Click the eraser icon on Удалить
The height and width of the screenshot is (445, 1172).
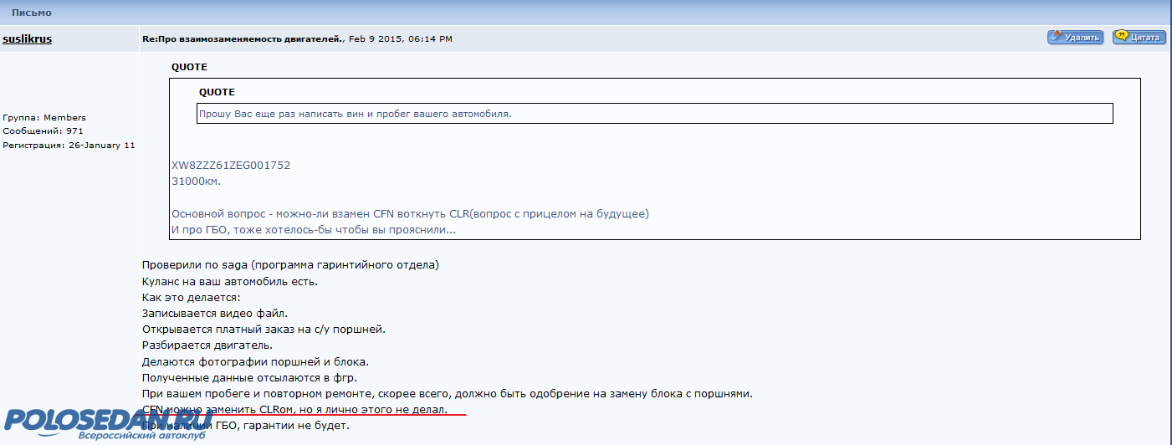pyautogui.click(x=1057, y=37)
